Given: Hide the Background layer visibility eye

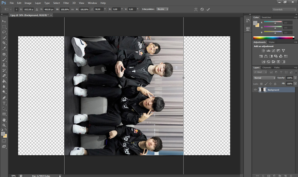Looking at the screenshot, I should coord(255,90).
